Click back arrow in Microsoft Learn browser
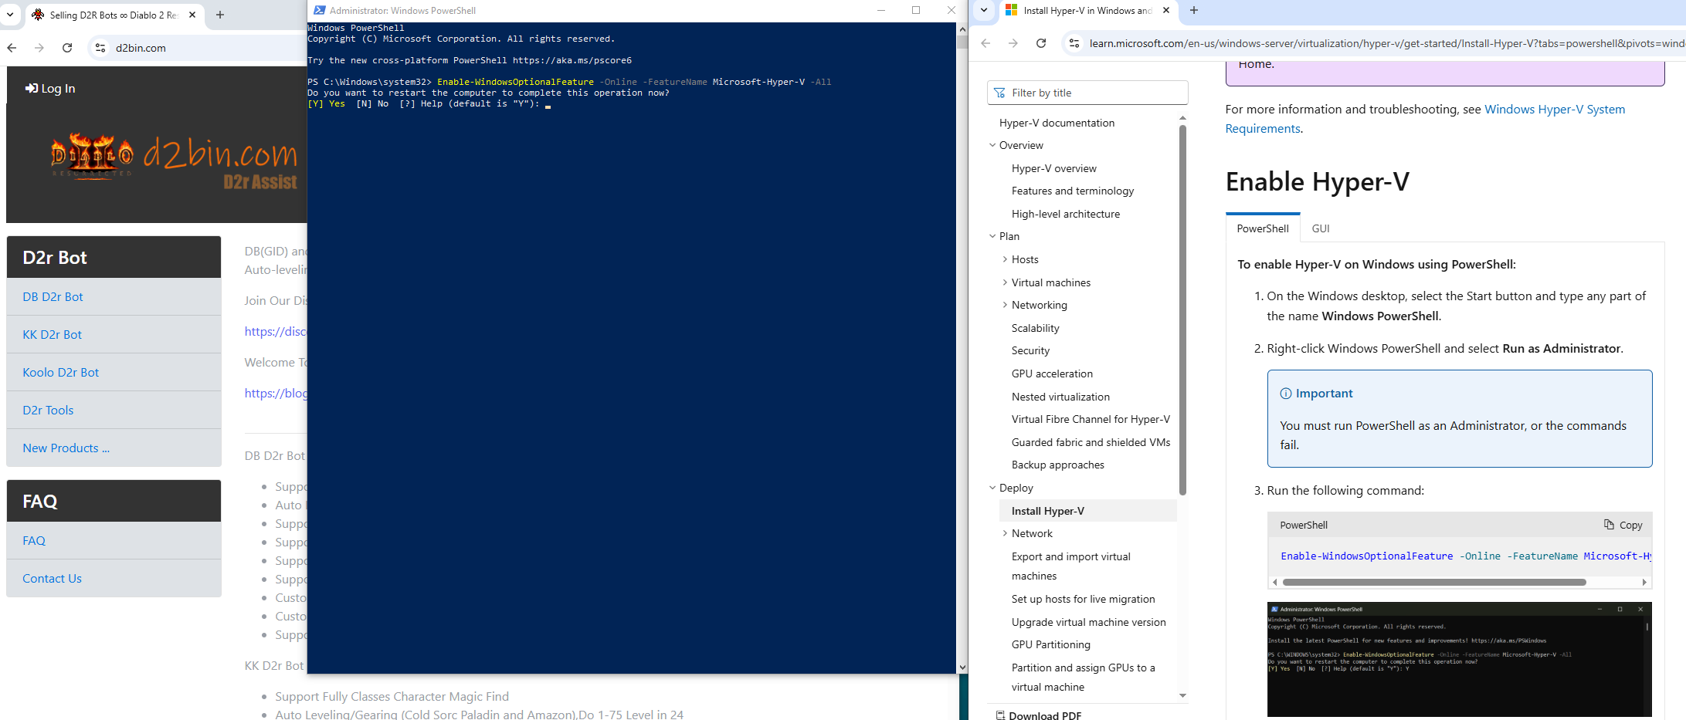This screenshot has height=720, width=1686. pyautogui.click(x=985, y=43)
